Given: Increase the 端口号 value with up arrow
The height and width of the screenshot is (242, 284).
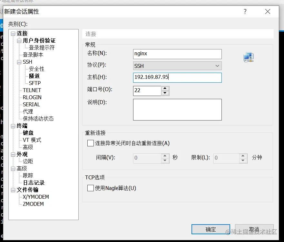Looking at the screenshot, I should coord(165,89).
